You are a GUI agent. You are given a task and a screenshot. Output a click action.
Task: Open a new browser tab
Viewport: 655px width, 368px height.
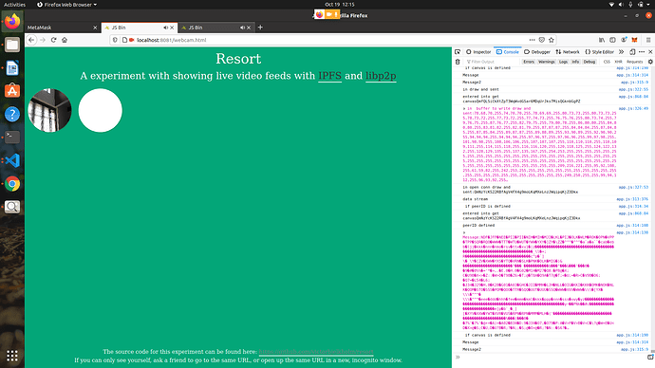pos(260,28)
